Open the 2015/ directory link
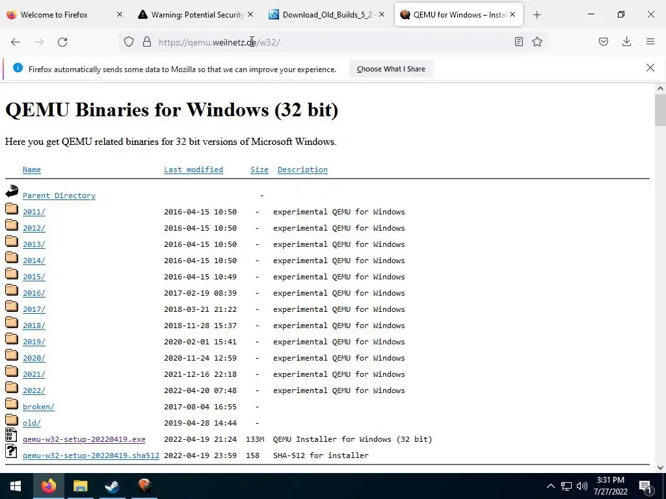 tap(34, 277)
